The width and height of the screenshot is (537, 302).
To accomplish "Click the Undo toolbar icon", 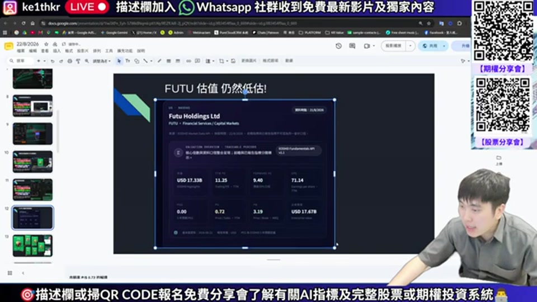I will tap(53, 61).
